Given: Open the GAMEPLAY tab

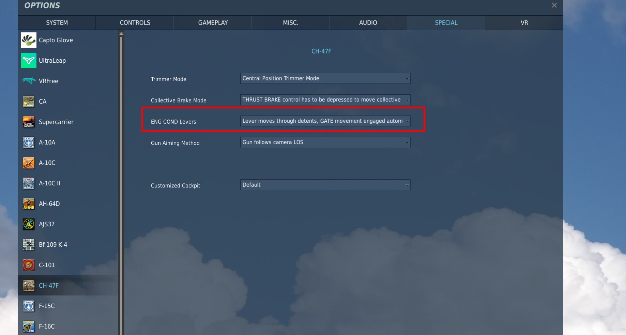Looking at the screenshot, I should 213,22.
